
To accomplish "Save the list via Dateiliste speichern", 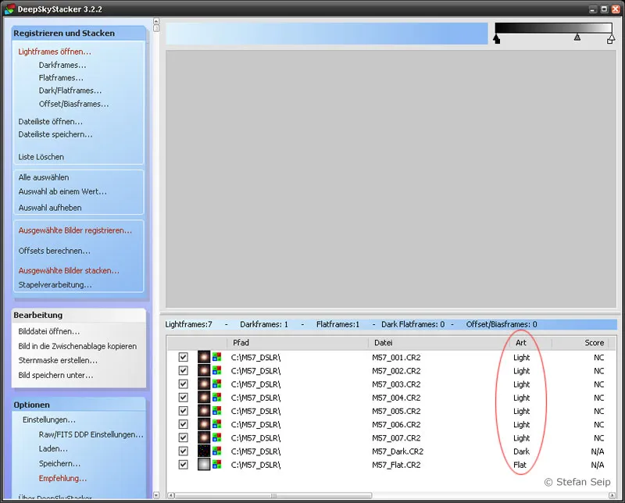I will point(55,134).
